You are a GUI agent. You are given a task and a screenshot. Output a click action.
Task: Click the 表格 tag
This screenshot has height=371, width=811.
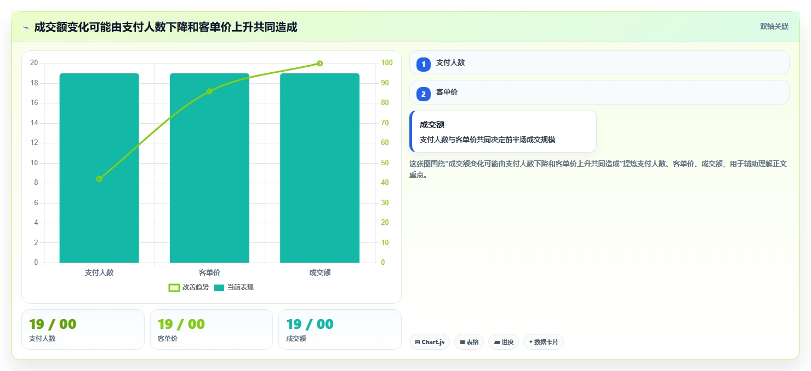[469, 342]
